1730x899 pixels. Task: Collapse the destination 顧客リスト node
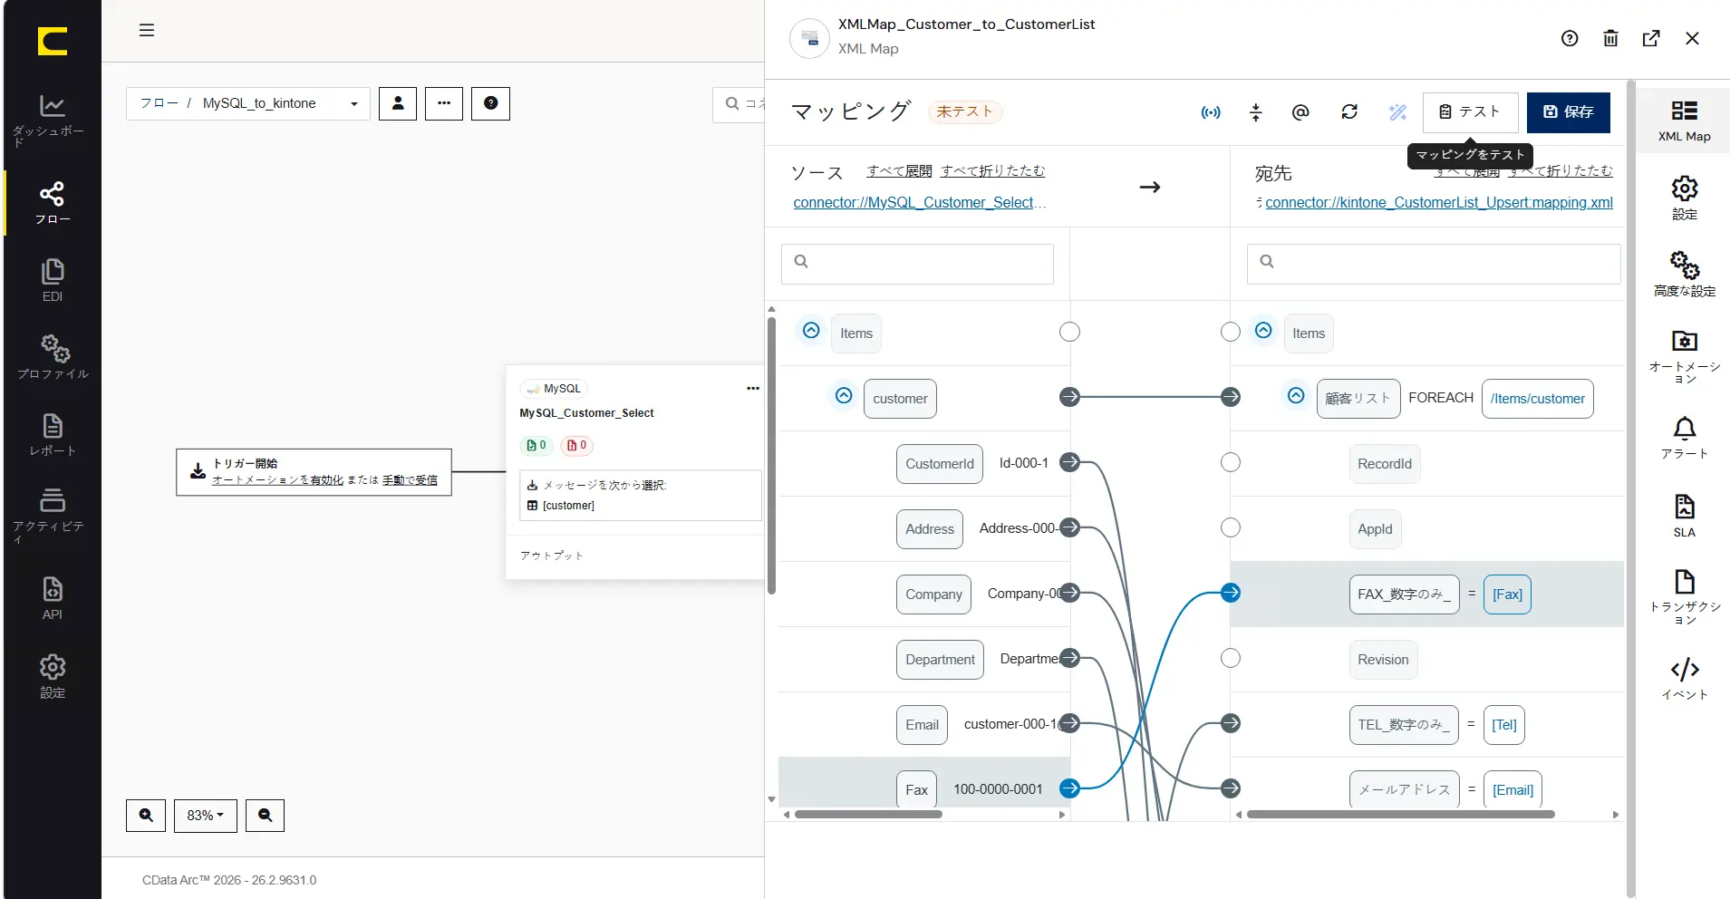(1296, 396)
